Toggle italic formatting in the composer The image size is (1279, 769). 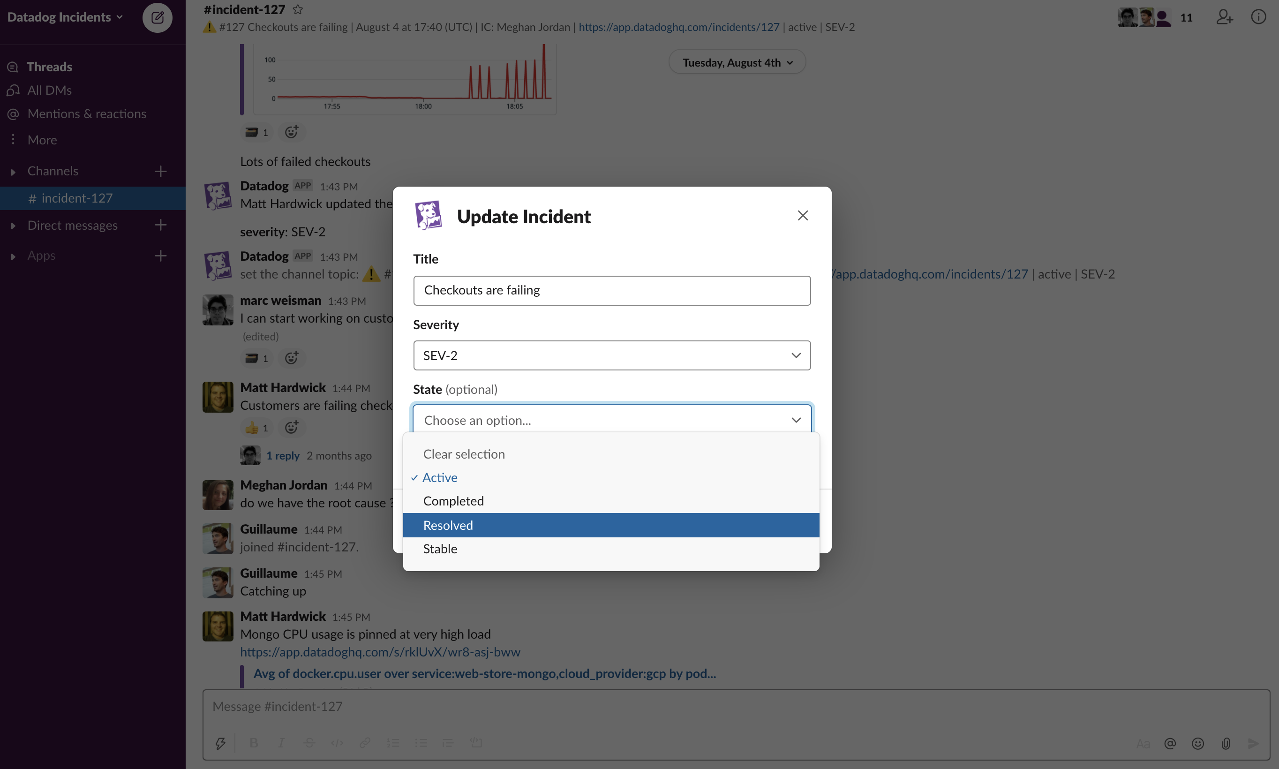pos(281,743)
